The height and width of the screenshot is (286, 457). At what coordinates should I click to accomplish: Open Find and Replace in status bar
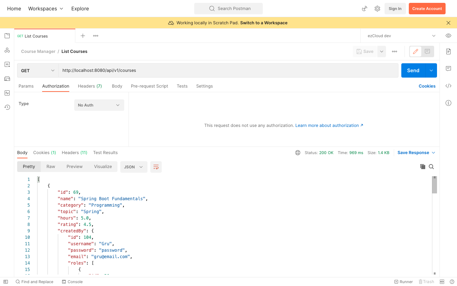coord(34,282)
